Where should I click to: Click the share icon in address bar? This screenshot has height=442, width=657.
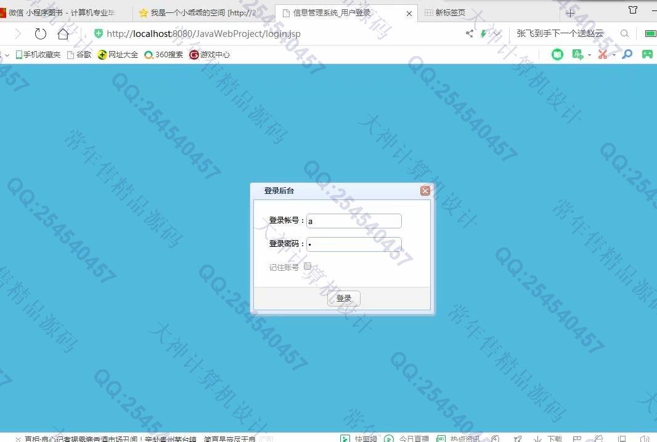[x=470, y=33]
